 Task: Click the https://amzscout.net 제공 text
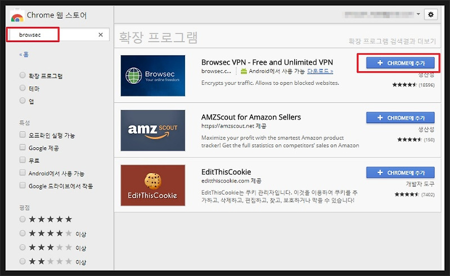coord(234,126)
